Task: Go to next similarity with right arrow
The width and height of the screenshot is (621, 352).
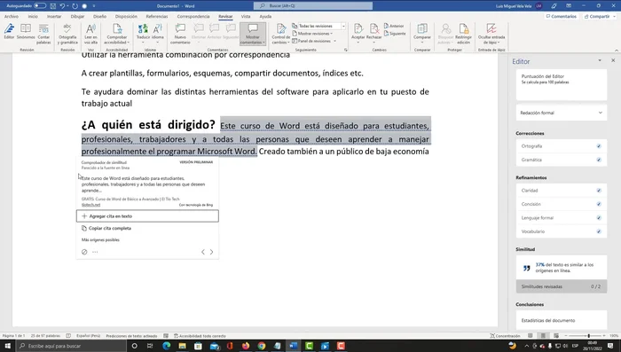Action: tap(211, 252)
